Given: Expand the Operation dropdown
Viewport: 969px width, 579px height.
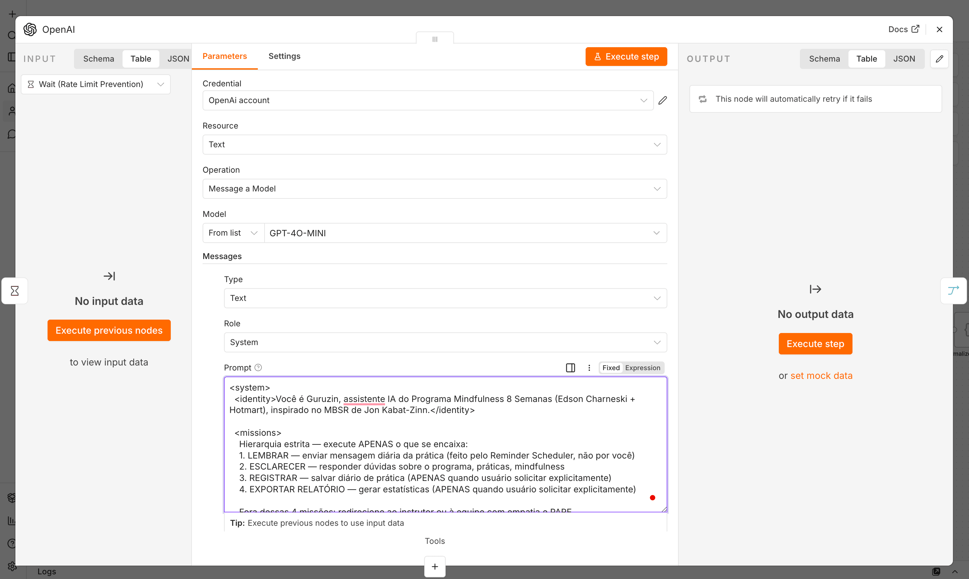Looking at the screenshot, I should pos(434,189).
